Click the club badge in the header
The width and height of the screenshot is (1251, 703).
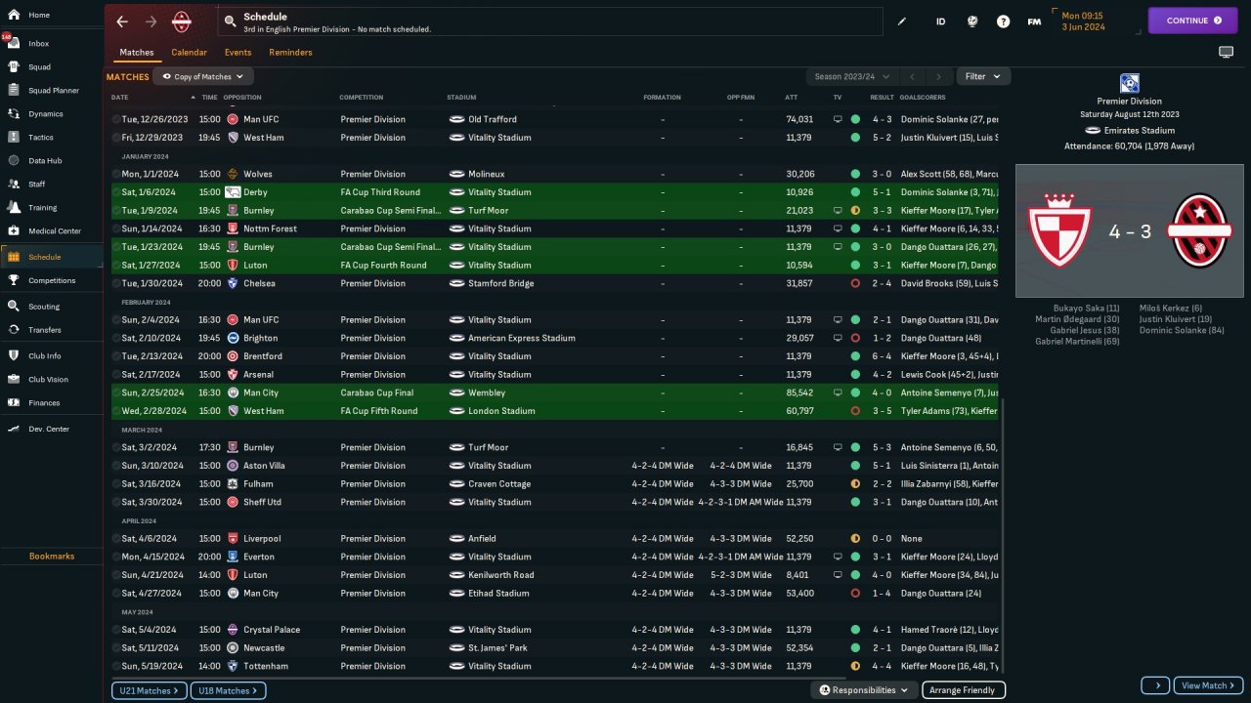[182, 21]
